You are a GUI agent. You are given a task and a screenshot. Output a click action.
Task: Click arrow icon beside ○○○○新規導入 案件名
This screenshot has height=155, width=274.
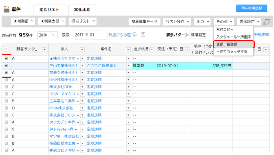click(129, 66)
